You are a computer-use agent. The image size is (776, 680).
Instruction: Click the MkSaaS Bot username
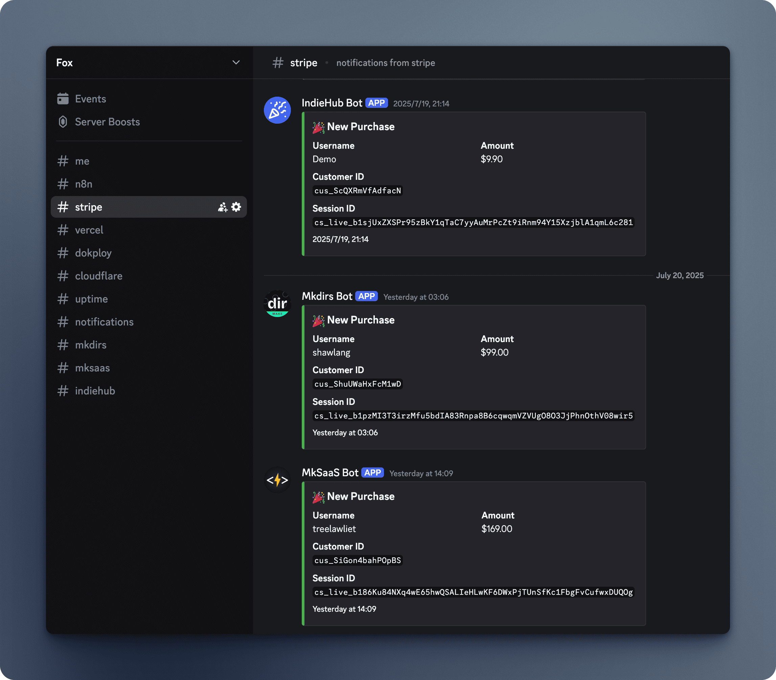[x=329, y=472]
